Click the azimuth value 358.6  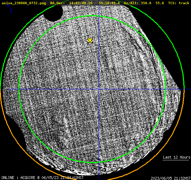click(x=146, y=3)
